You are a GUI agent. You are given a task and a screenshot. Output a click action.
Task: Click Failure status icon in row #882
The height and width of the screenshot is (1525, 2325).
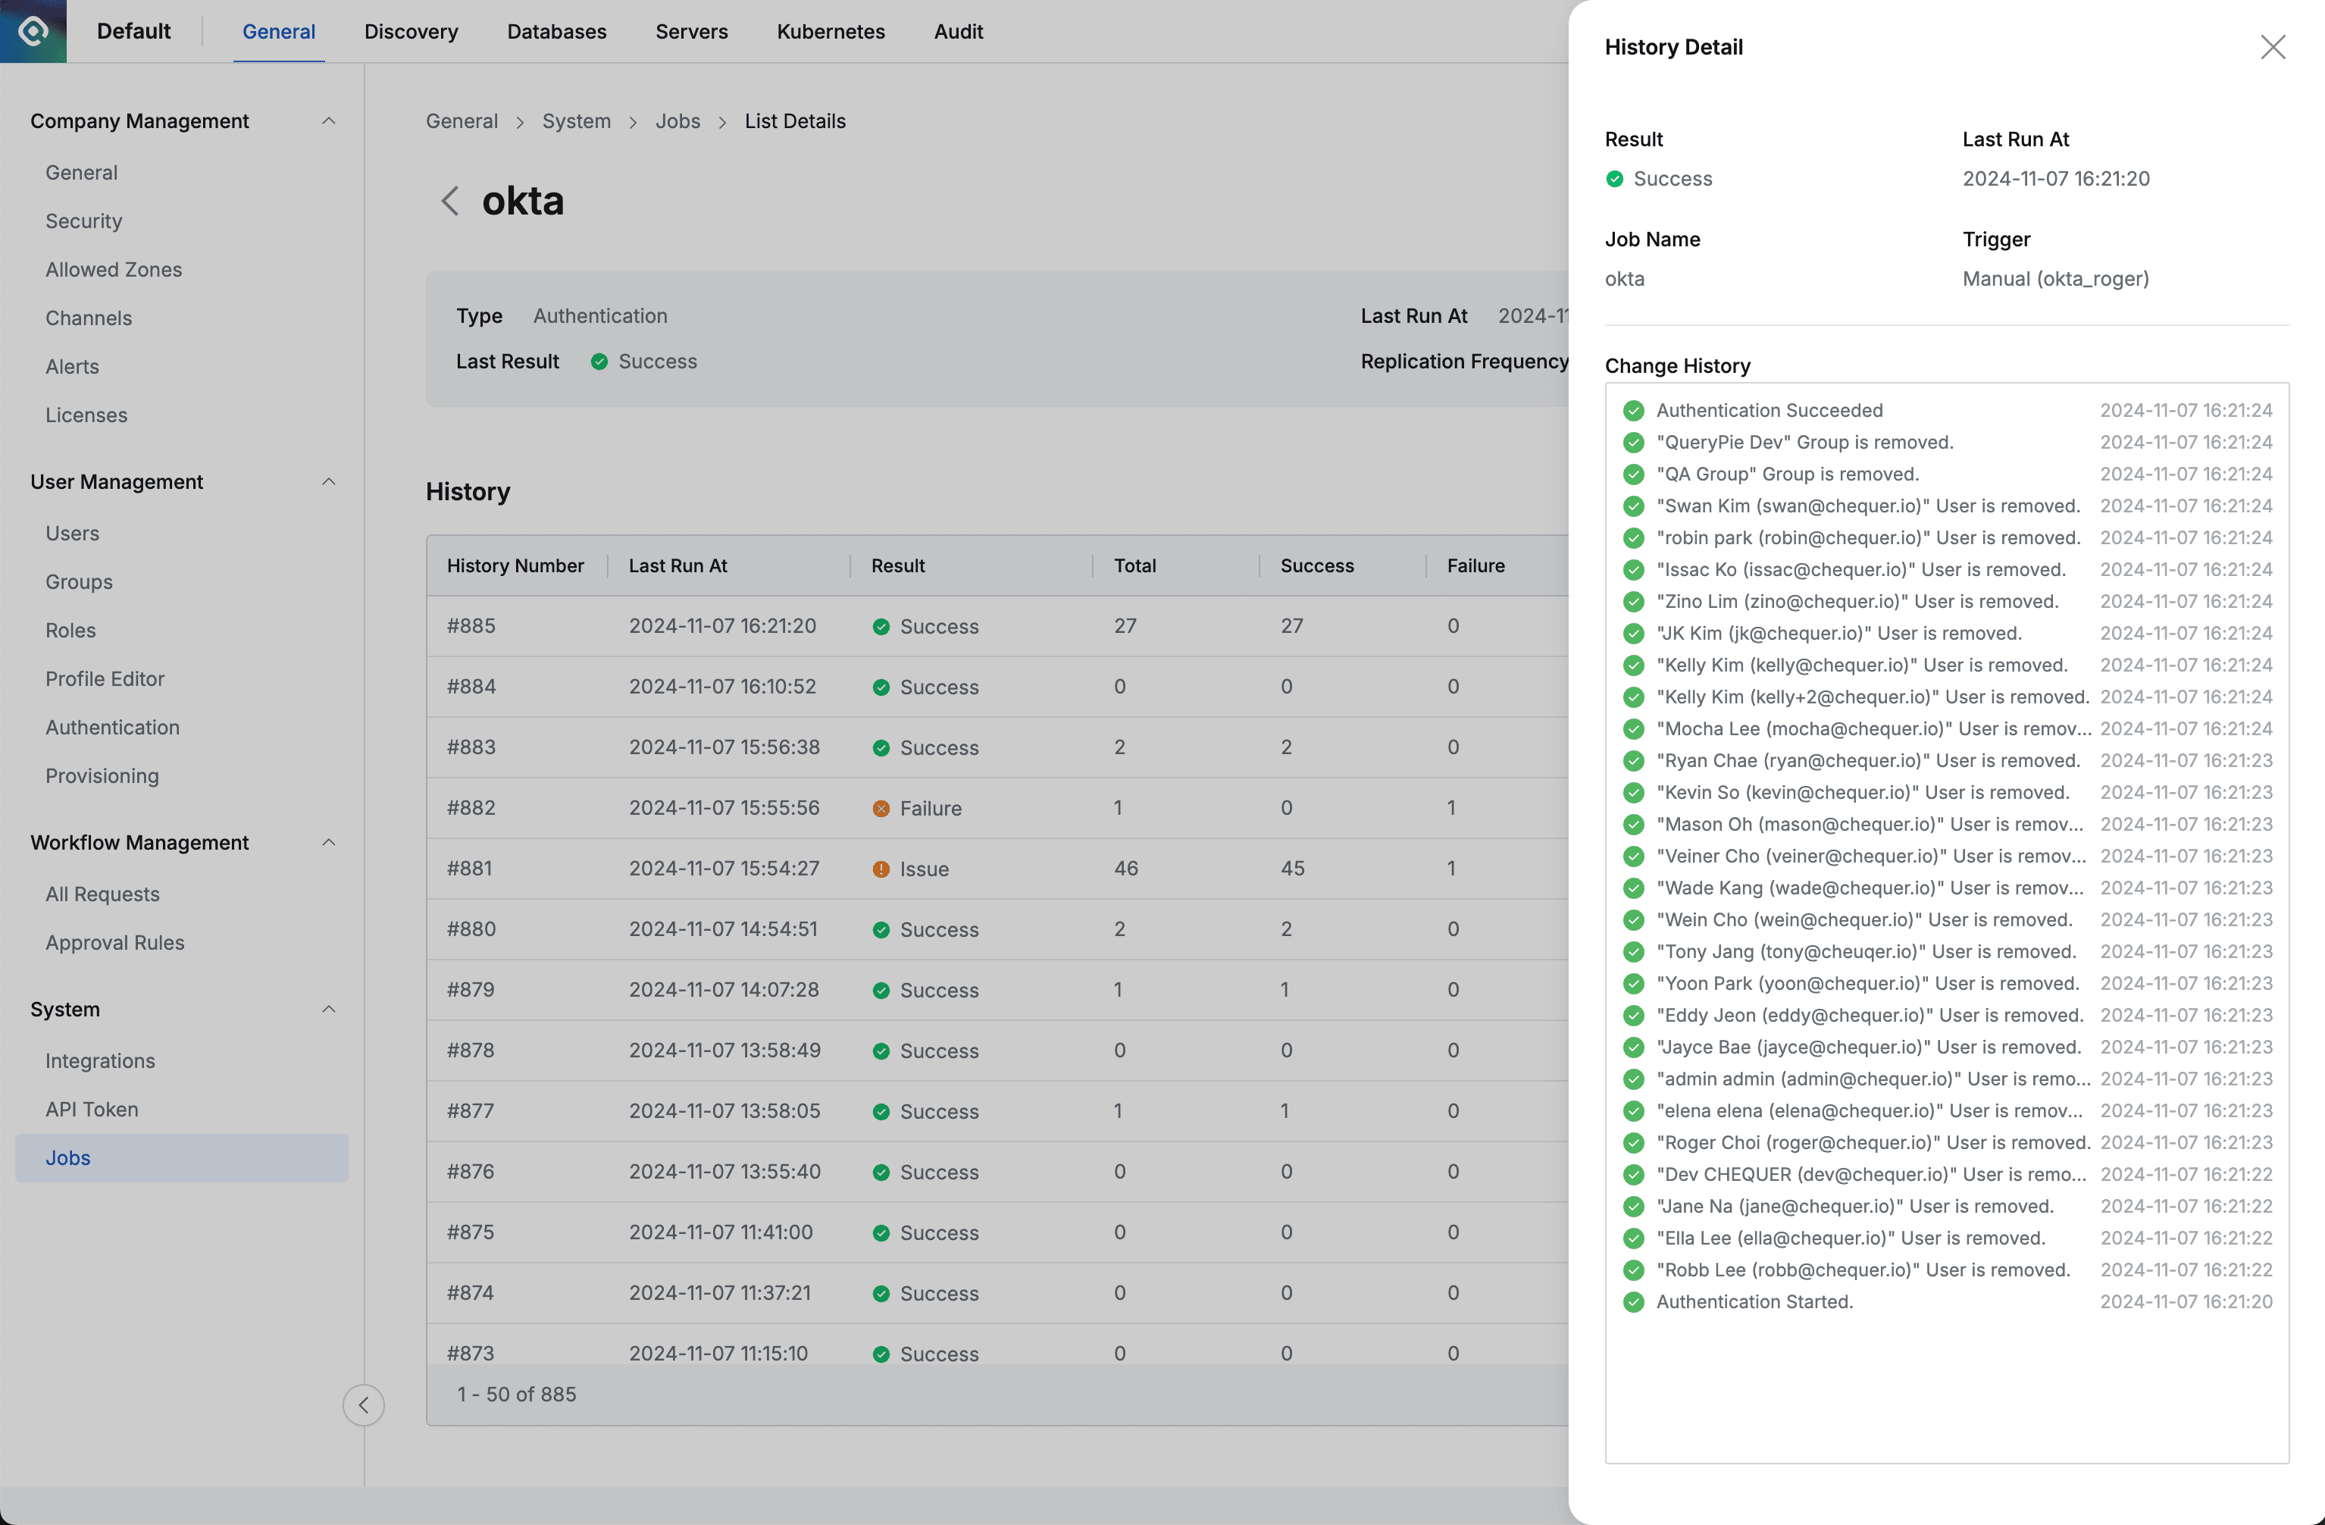point(880,808)
